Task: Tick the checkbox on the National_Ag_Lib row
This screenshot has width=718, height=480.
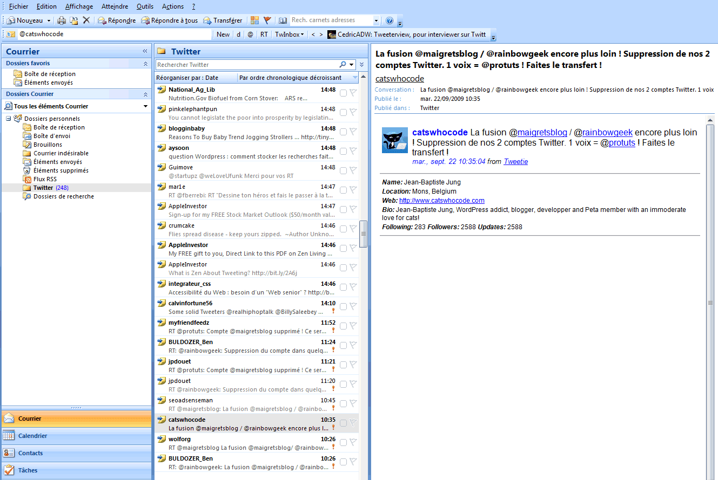Action: pos(343,93)
